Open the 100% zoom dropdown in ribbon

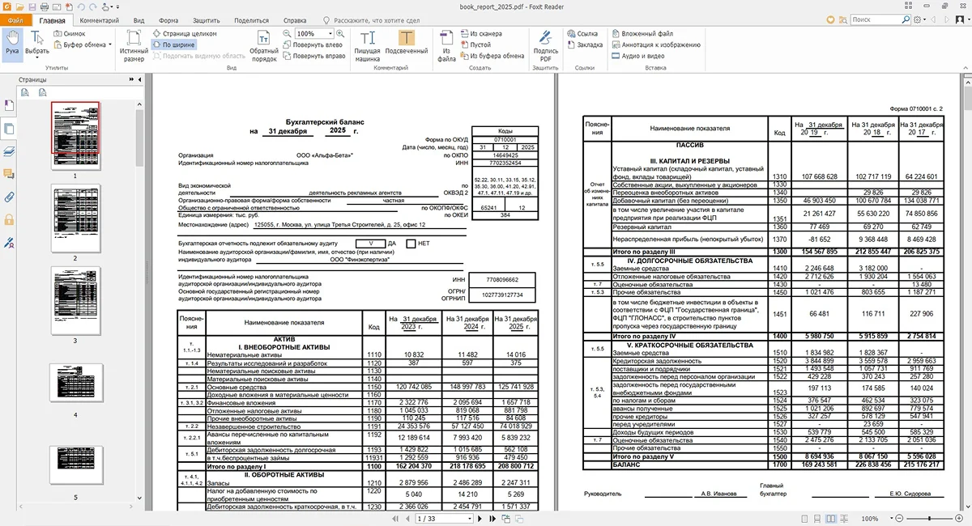pyautogui.click(x=331, y=34)
